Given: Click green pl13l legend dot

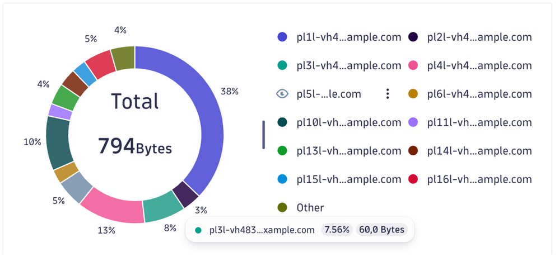Looking at the screenshot, I should 283,151.
